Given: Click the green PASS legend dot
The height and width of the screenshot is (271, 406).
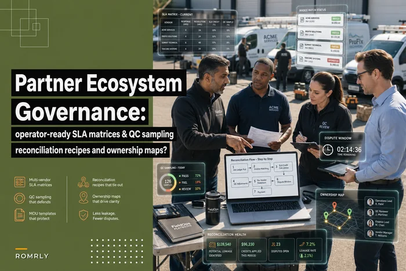Looking at the screenshot, I should 180,176.
